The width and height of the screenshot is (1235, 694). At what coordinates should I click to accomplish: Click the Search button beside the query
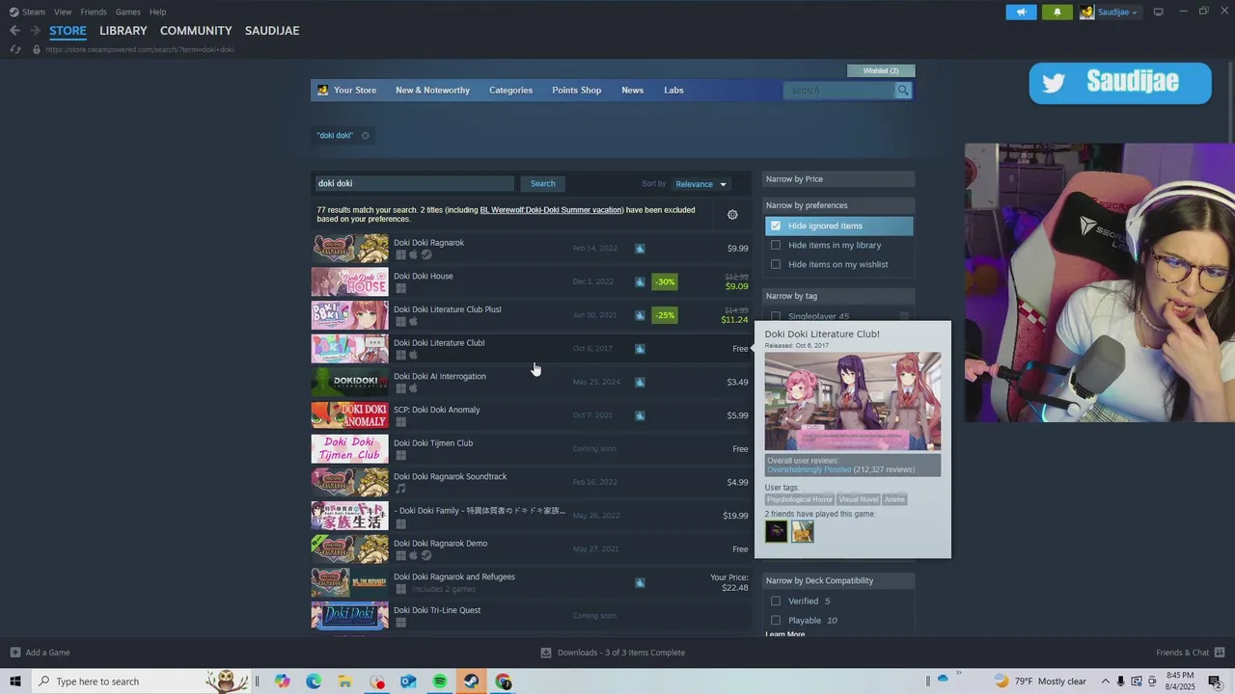coord(542,184)
